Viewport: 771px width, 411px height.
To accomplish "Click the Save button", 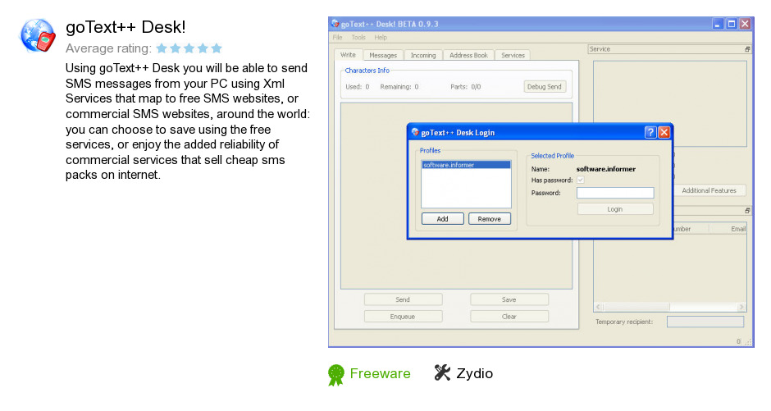I will coord(509,299).
